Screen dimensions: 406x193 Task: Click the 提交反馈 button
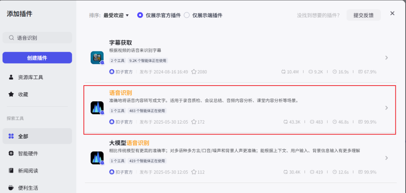(363, 15)
